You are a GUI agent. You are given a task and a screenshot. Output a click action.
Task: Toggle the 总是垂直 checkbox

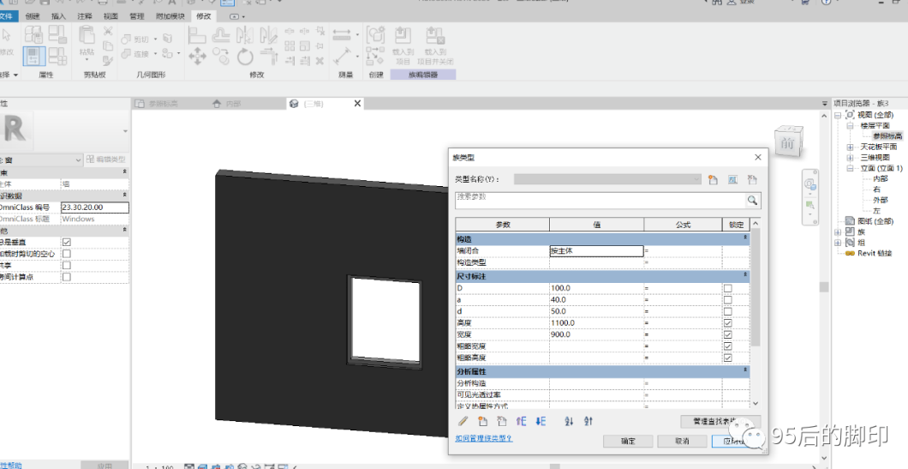[67, 243]
